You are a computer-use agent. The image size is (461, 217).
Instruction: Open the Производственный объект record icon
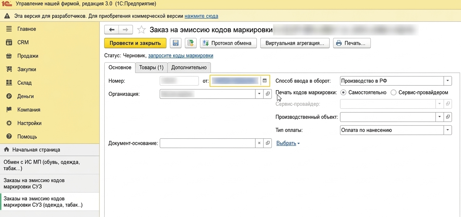448,117
